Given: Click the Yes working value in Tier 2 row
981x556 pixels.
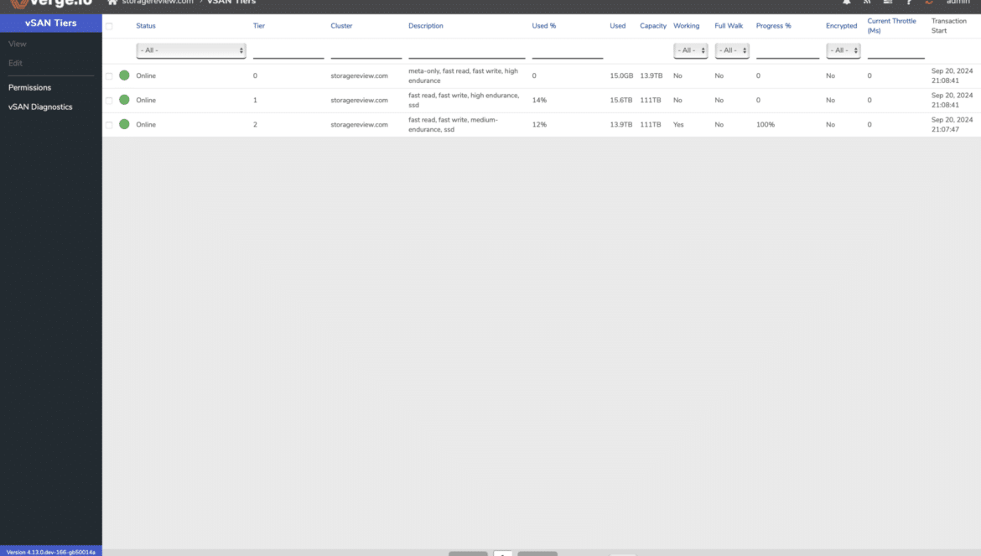Looking at the screenshot, I should pos(678,124).
